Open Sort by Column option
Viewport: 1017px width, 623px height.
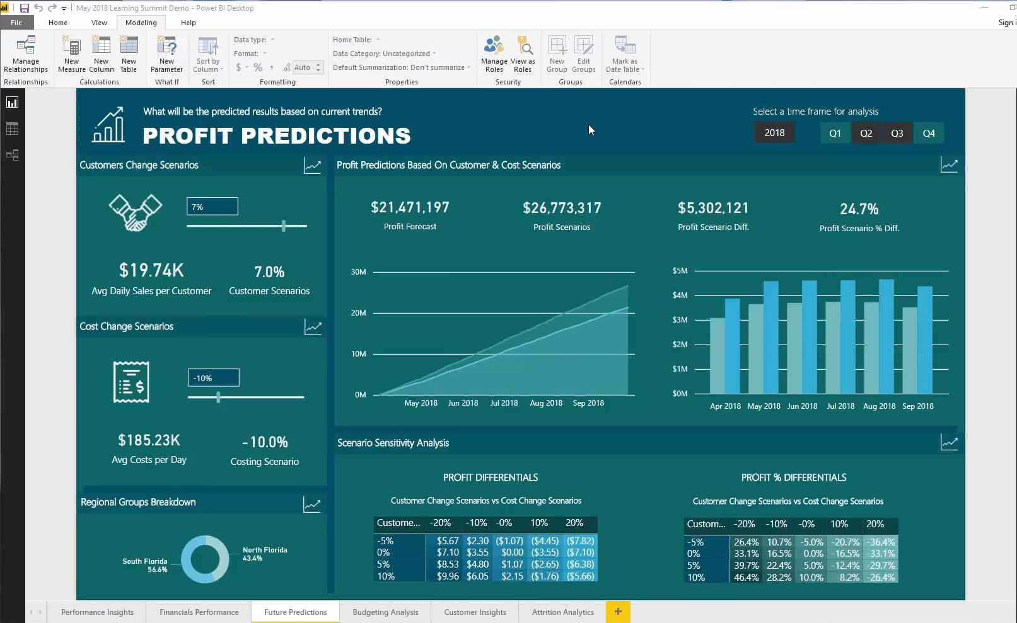(208, 55)
